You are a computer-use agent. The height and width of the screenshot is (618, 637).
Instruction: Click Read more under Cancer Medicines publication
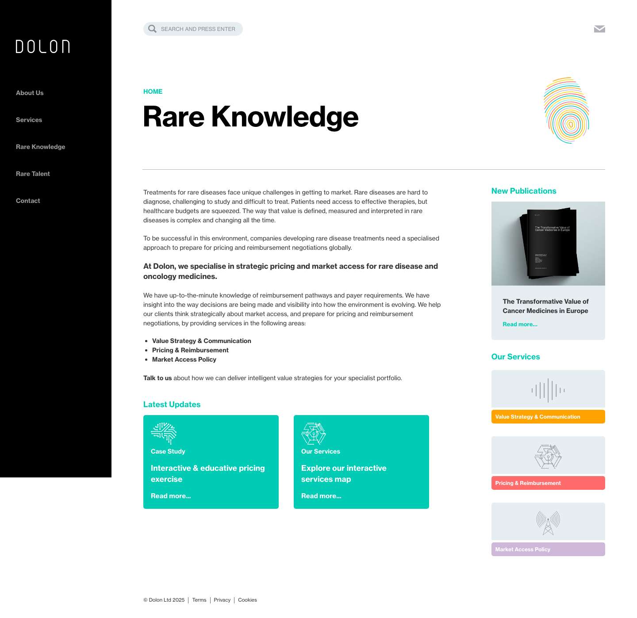coord(520,324)
